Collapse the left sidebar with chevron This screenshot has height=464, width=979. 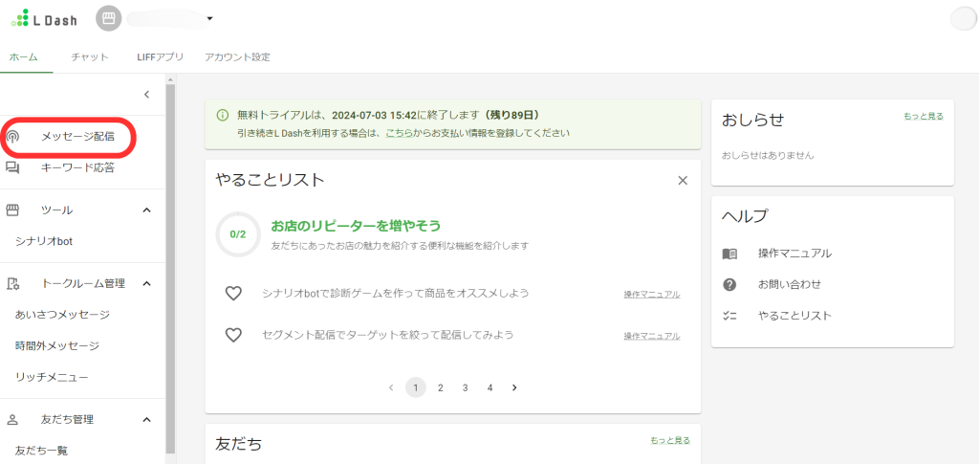coord(146,94)
